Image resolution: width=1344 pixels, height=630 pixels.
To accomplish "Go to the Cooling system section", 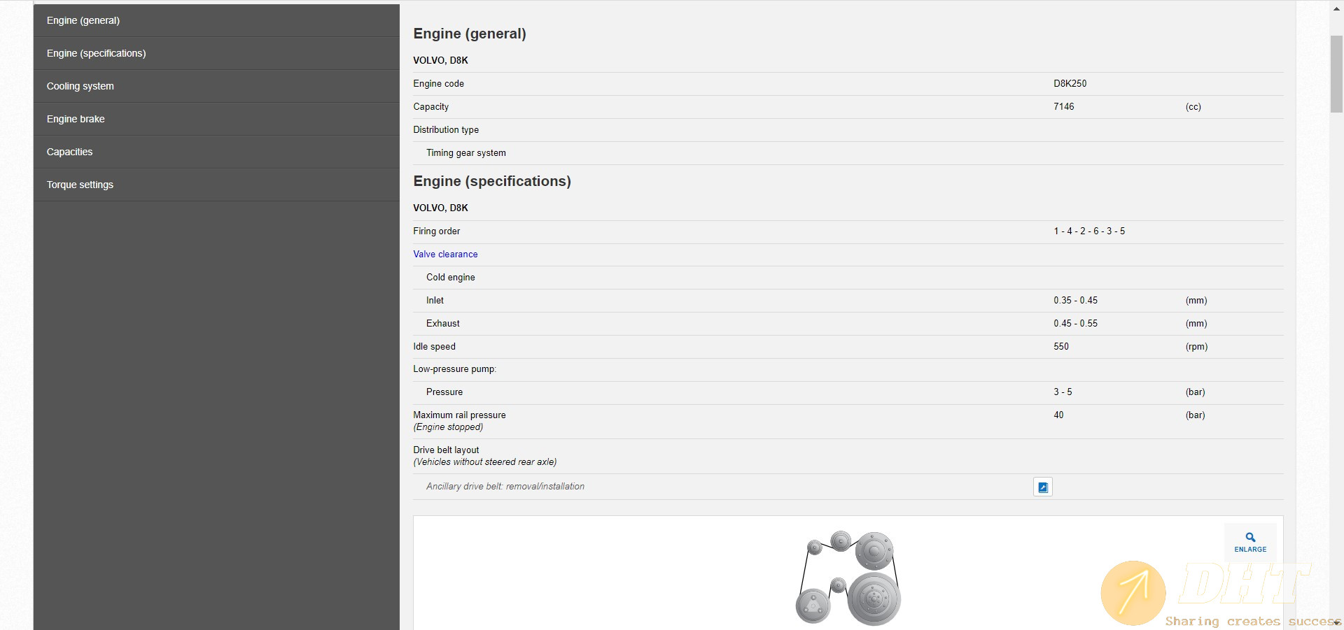I will 80,86.
